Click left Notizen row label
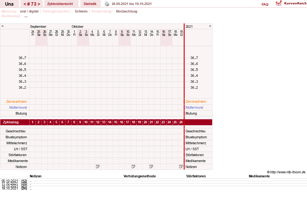Screen dimensions: 307x207 pyautogui.click(x=21, y=167)
